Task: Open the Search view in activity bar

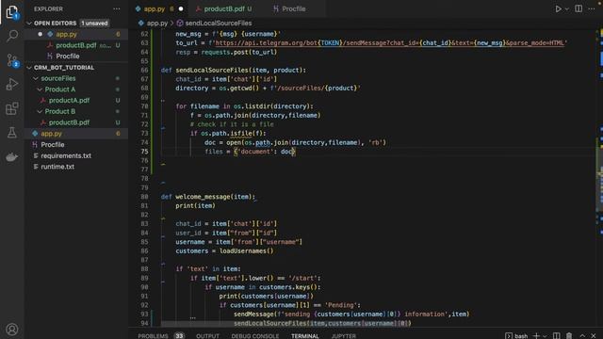Action: click(12, 36)
